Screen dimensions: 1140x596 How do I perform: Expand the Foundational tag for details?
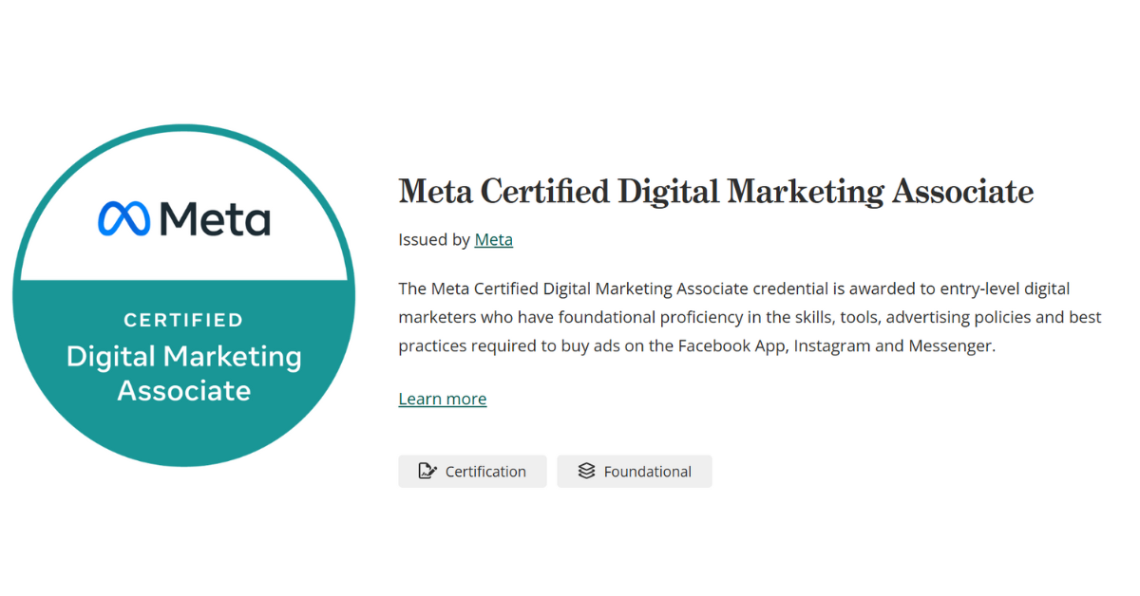[635, 471]
